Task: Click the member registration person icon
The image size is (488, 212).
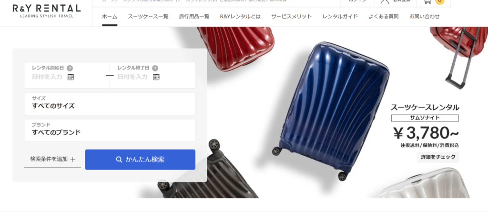Action: [385, 1]
